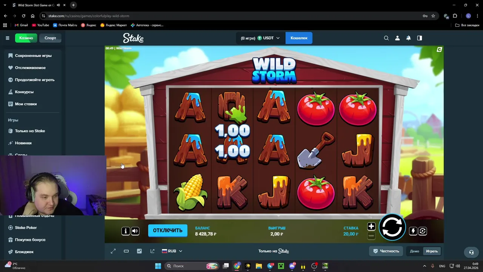Open live support headset icon

click(x=471, y=252)
